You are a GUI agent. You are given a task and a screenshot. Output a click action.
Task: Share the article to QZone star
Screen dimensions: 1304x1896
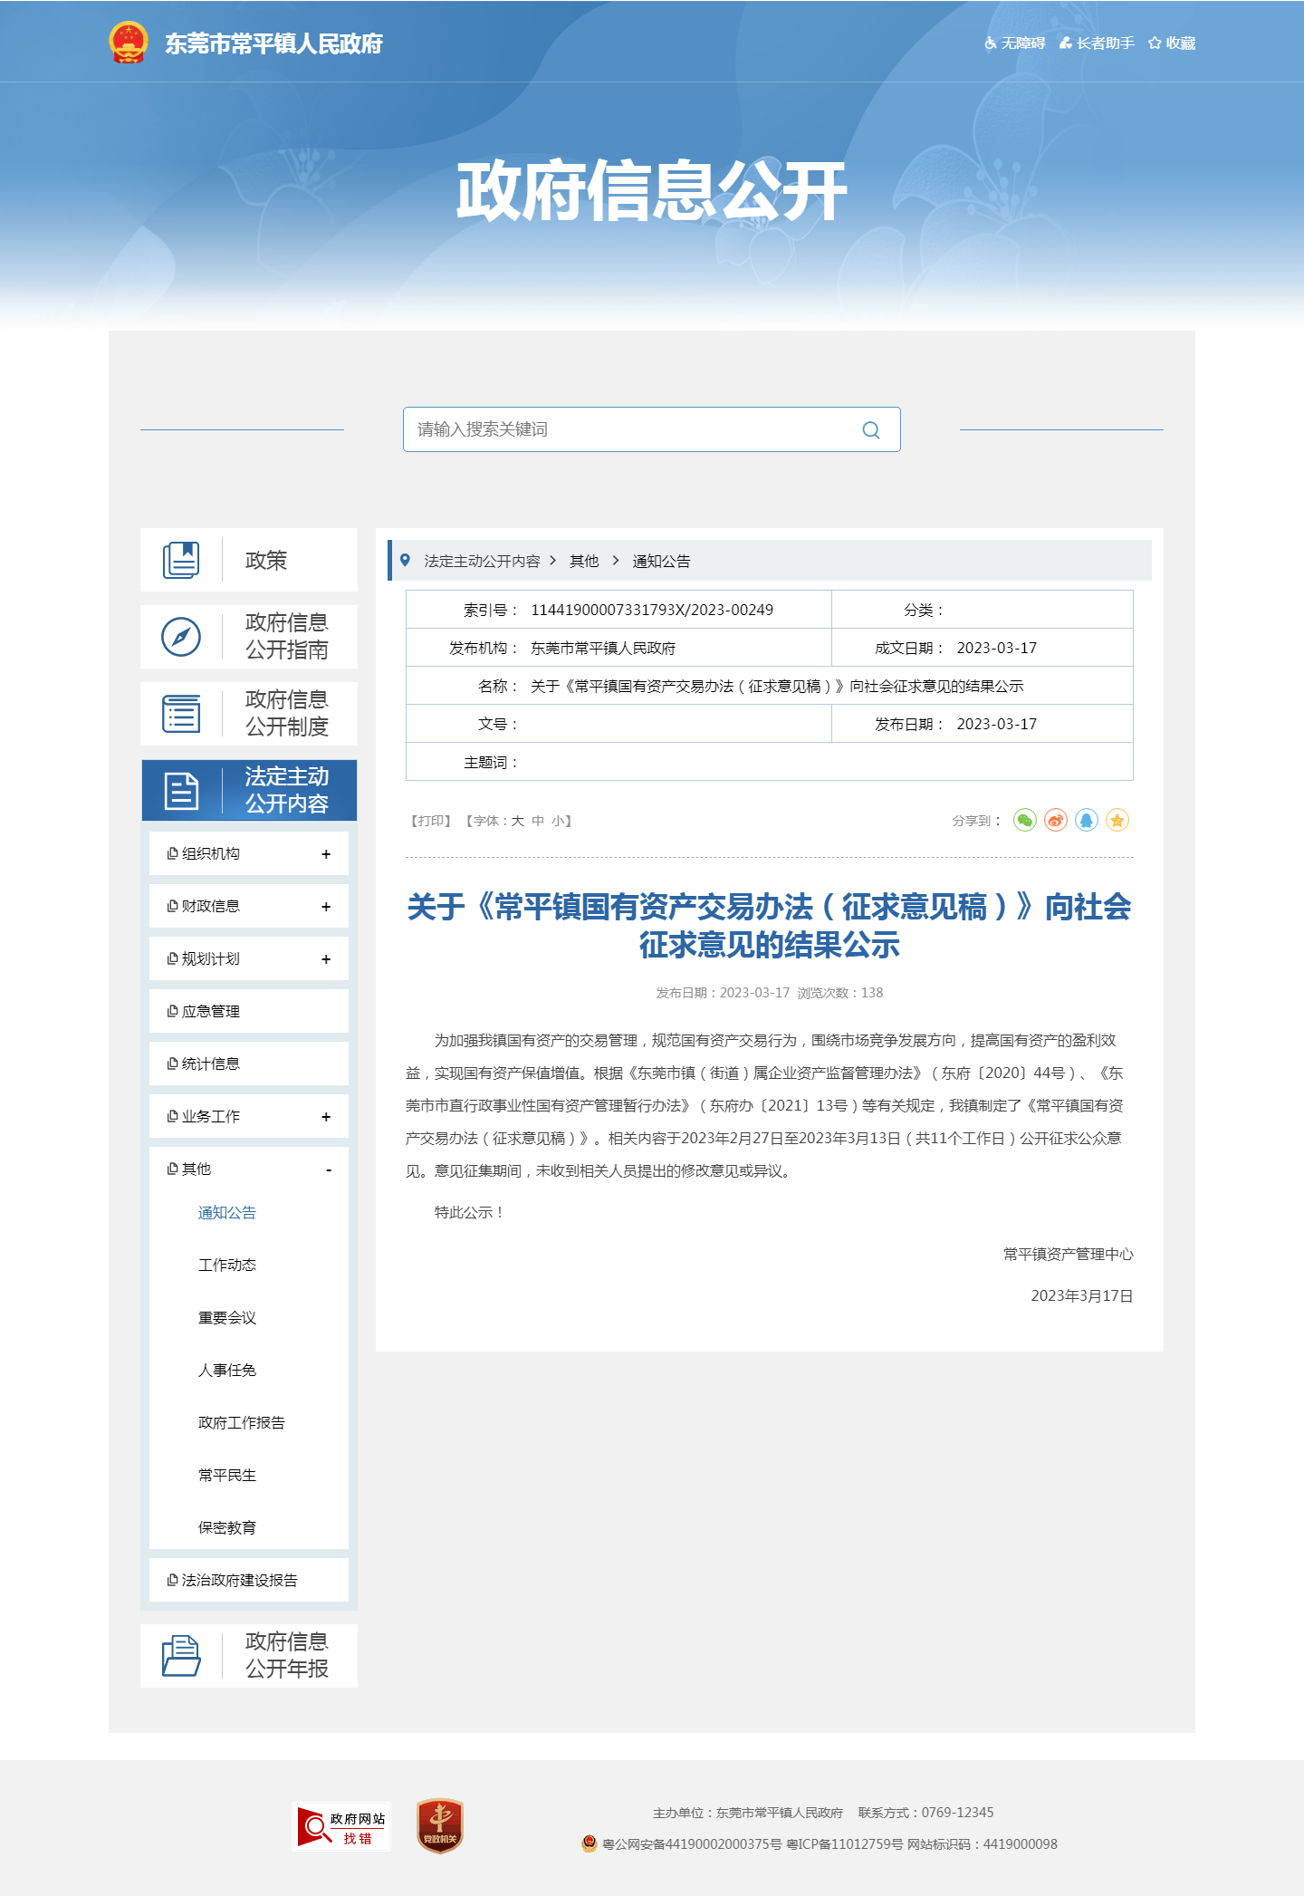click(x=1117, y=821)
